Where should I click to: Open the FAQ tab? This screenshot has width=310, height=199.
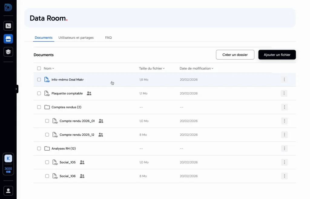[108, 38]
